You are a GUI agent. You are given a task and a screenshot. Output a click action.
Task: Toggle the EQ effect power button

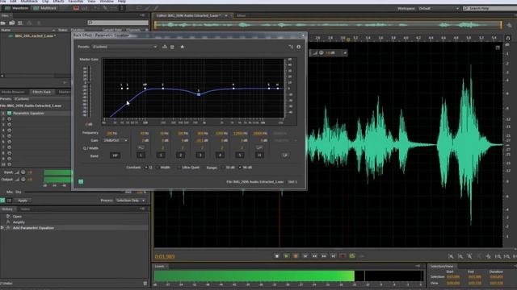click(x=81, y=181)
